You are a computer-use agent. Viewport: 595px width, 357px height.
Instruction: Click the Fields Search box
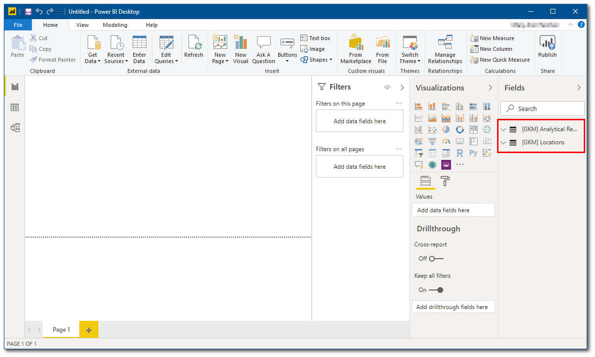pos(543,109)
